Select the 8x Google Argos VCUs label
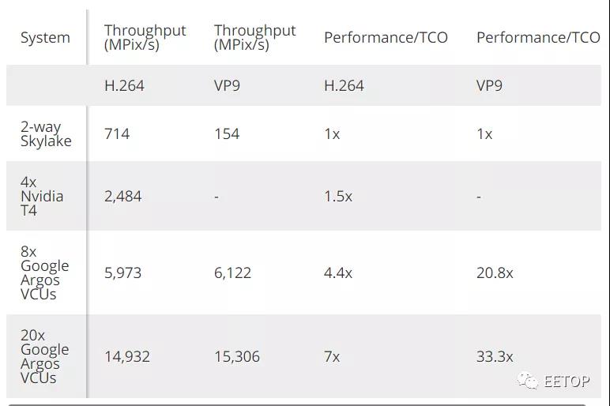Viewport: 610px width, 406px height. (44, 273)
